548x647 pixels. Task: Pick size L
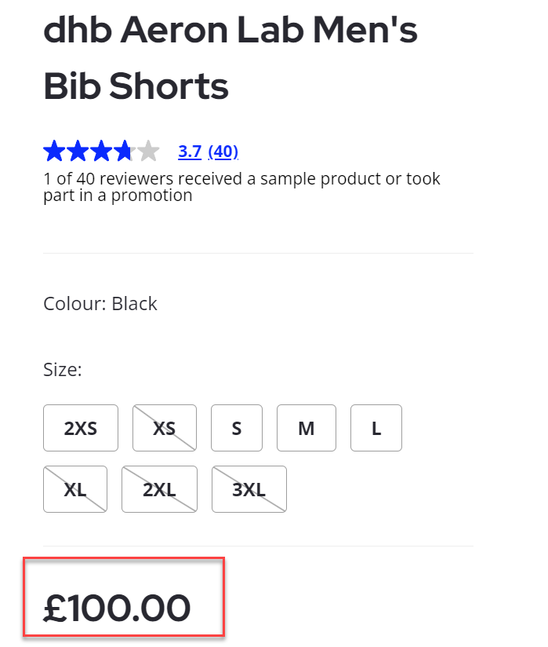(x=376, y=428)
